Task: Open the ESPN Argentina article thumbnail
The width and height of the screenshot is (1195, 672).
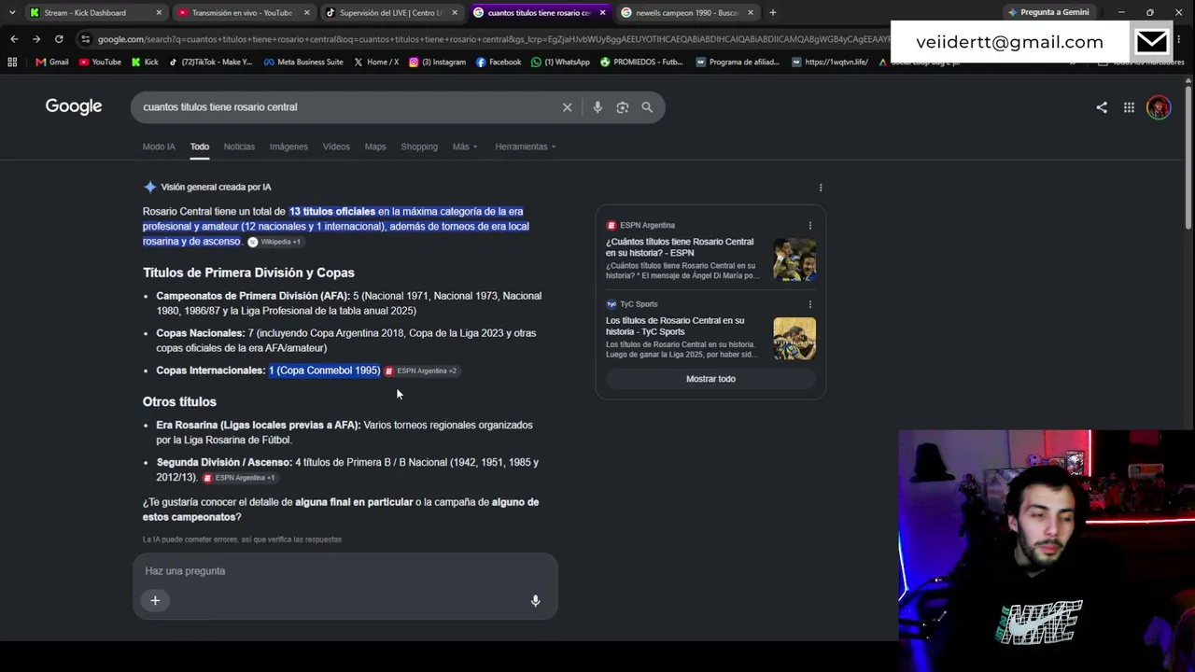Action: pos(794,259)
